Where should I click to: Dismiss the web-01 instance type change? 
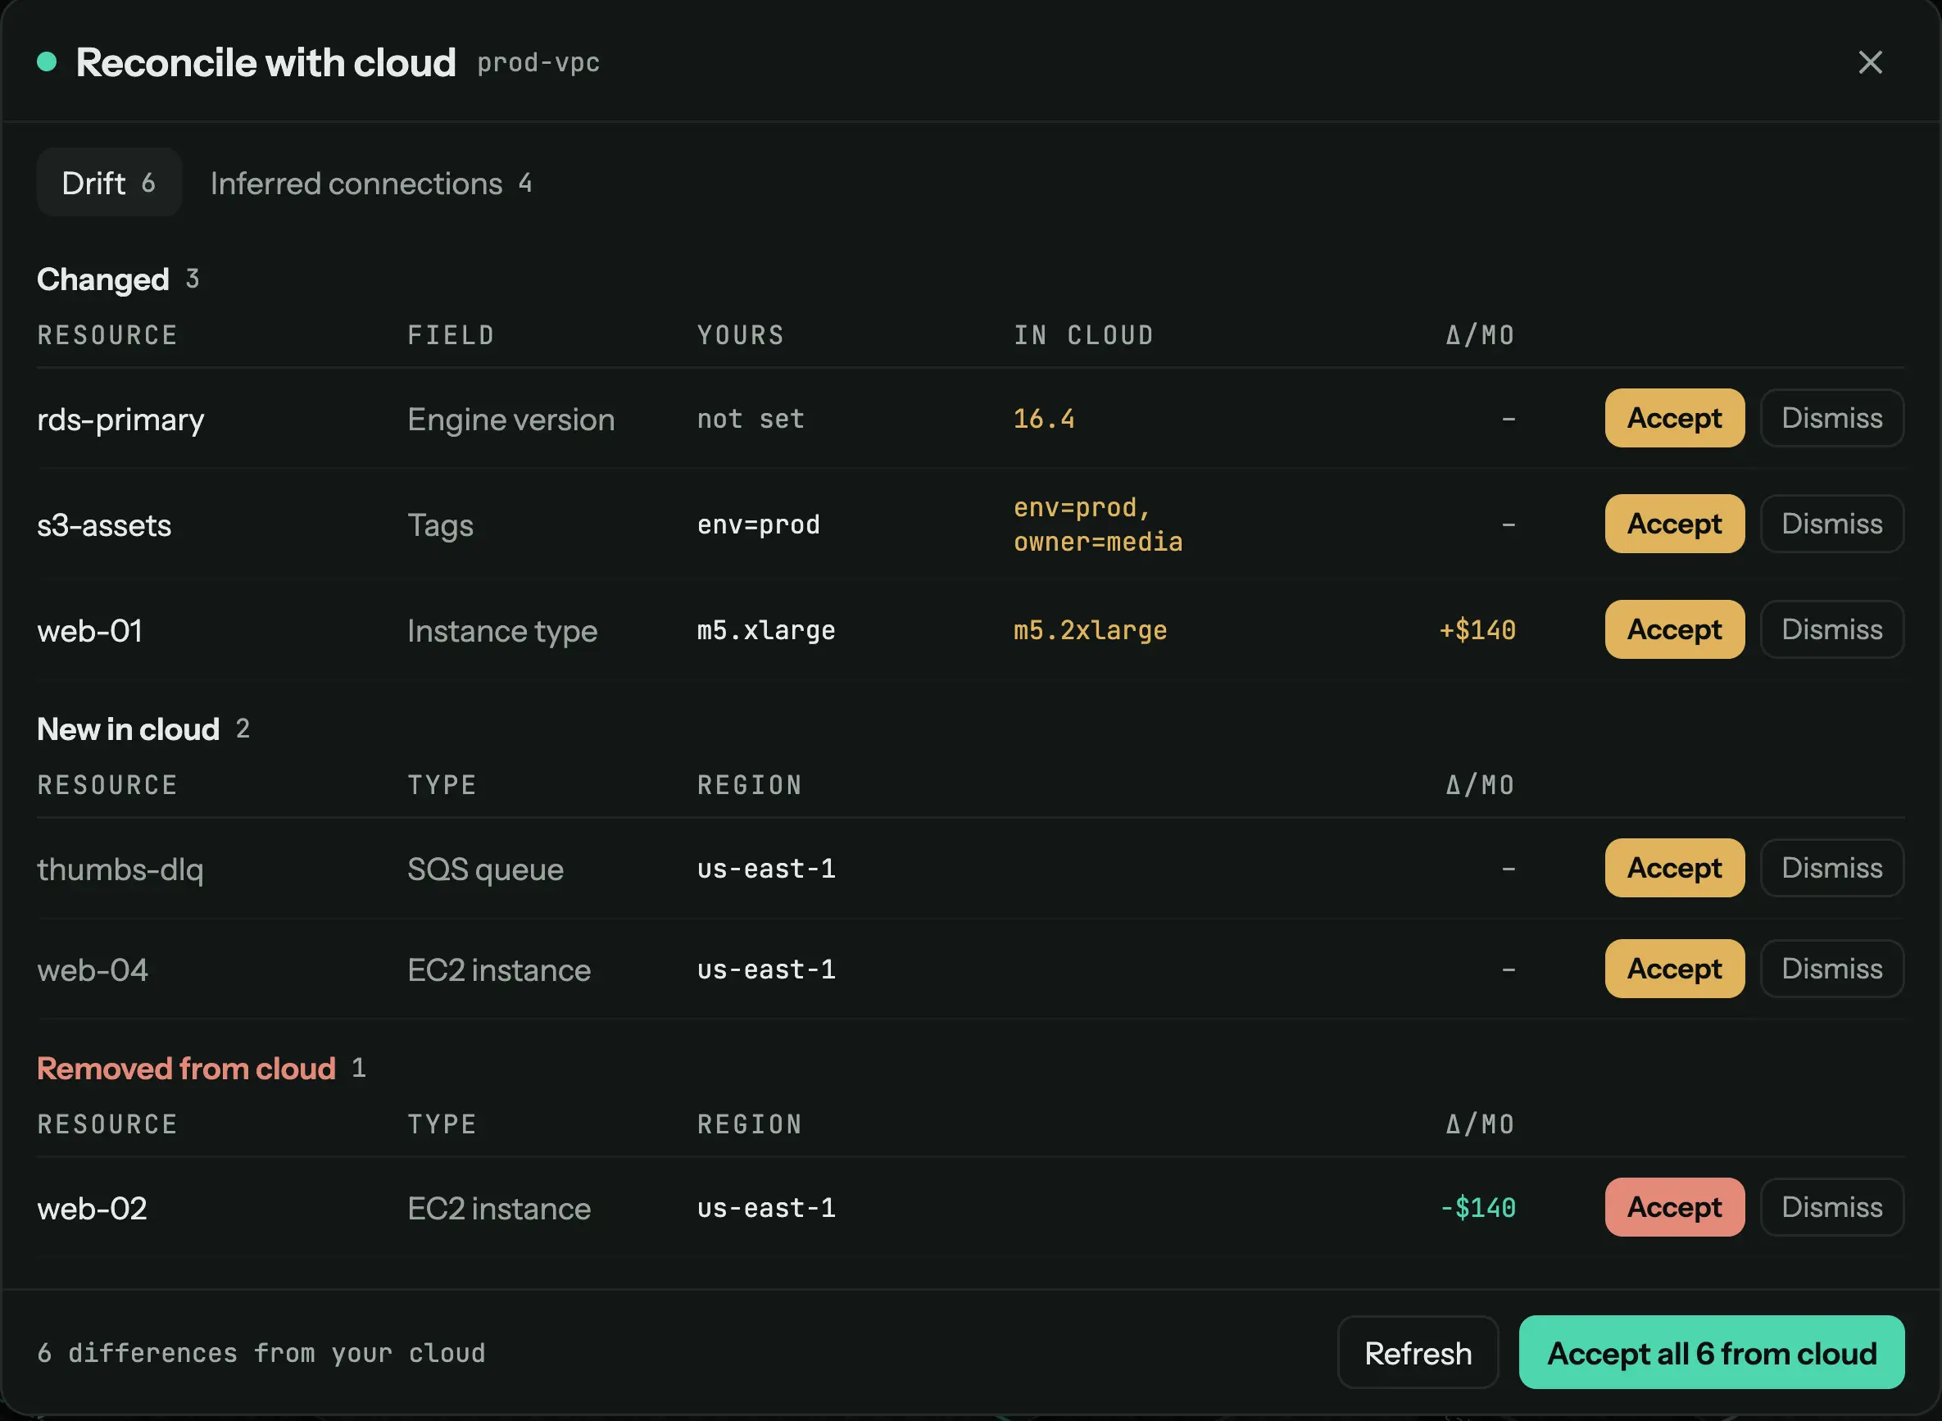(x=1831, y=629)
